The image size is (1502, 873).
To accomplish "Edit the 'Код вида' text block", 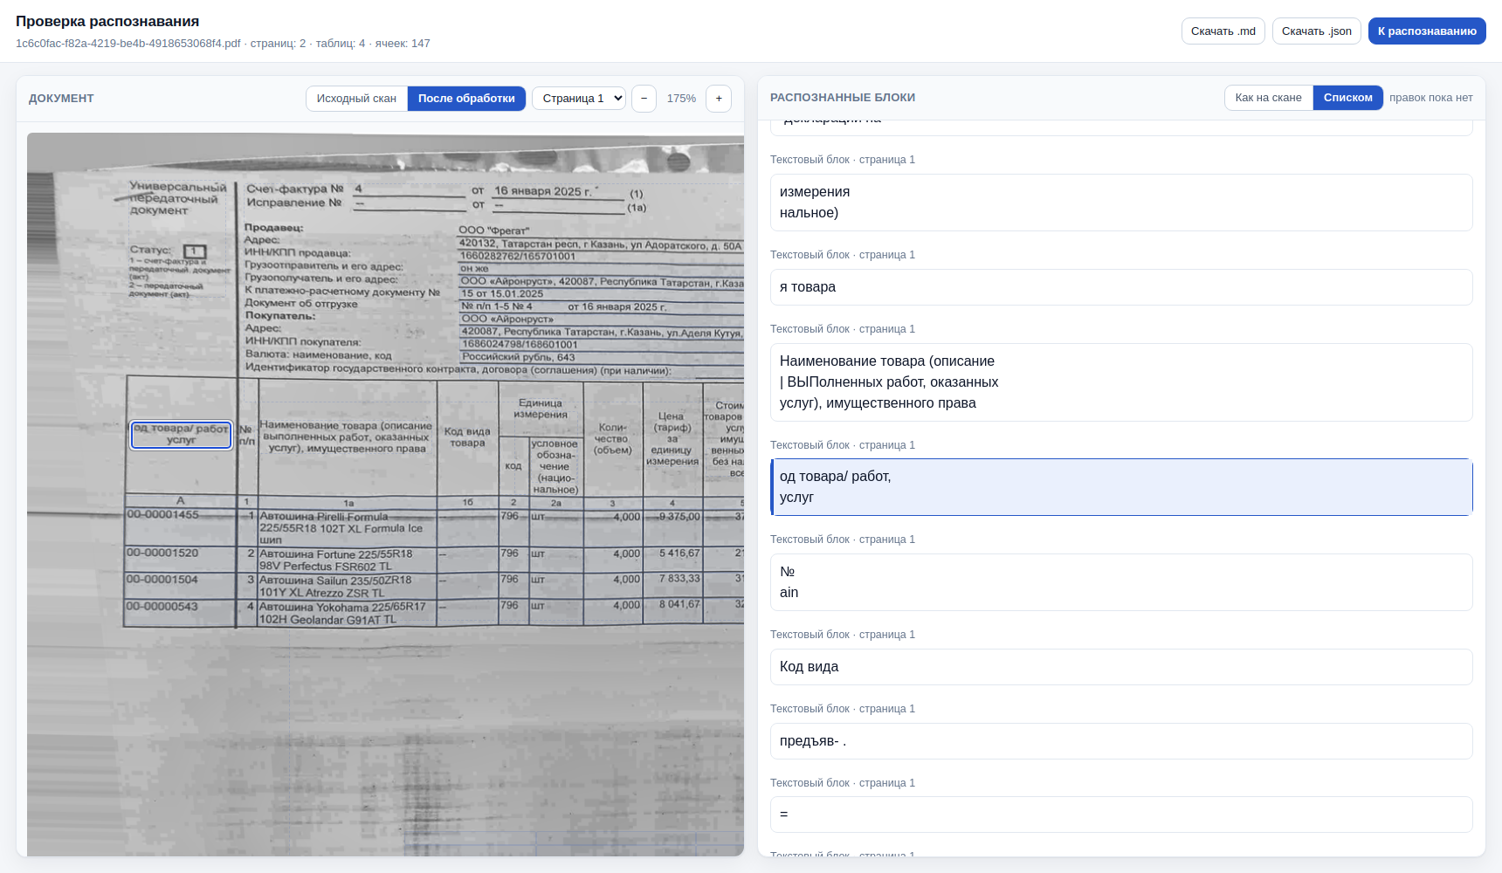I will (1121, 667).
